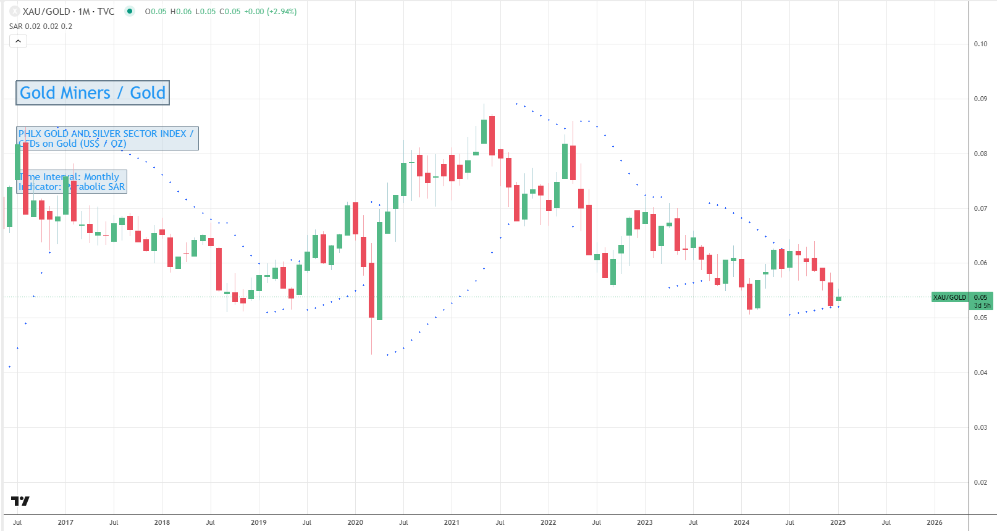Click the 2017 time axis label
This screenshot has height=531, width=997.
[x=65, y=522]
